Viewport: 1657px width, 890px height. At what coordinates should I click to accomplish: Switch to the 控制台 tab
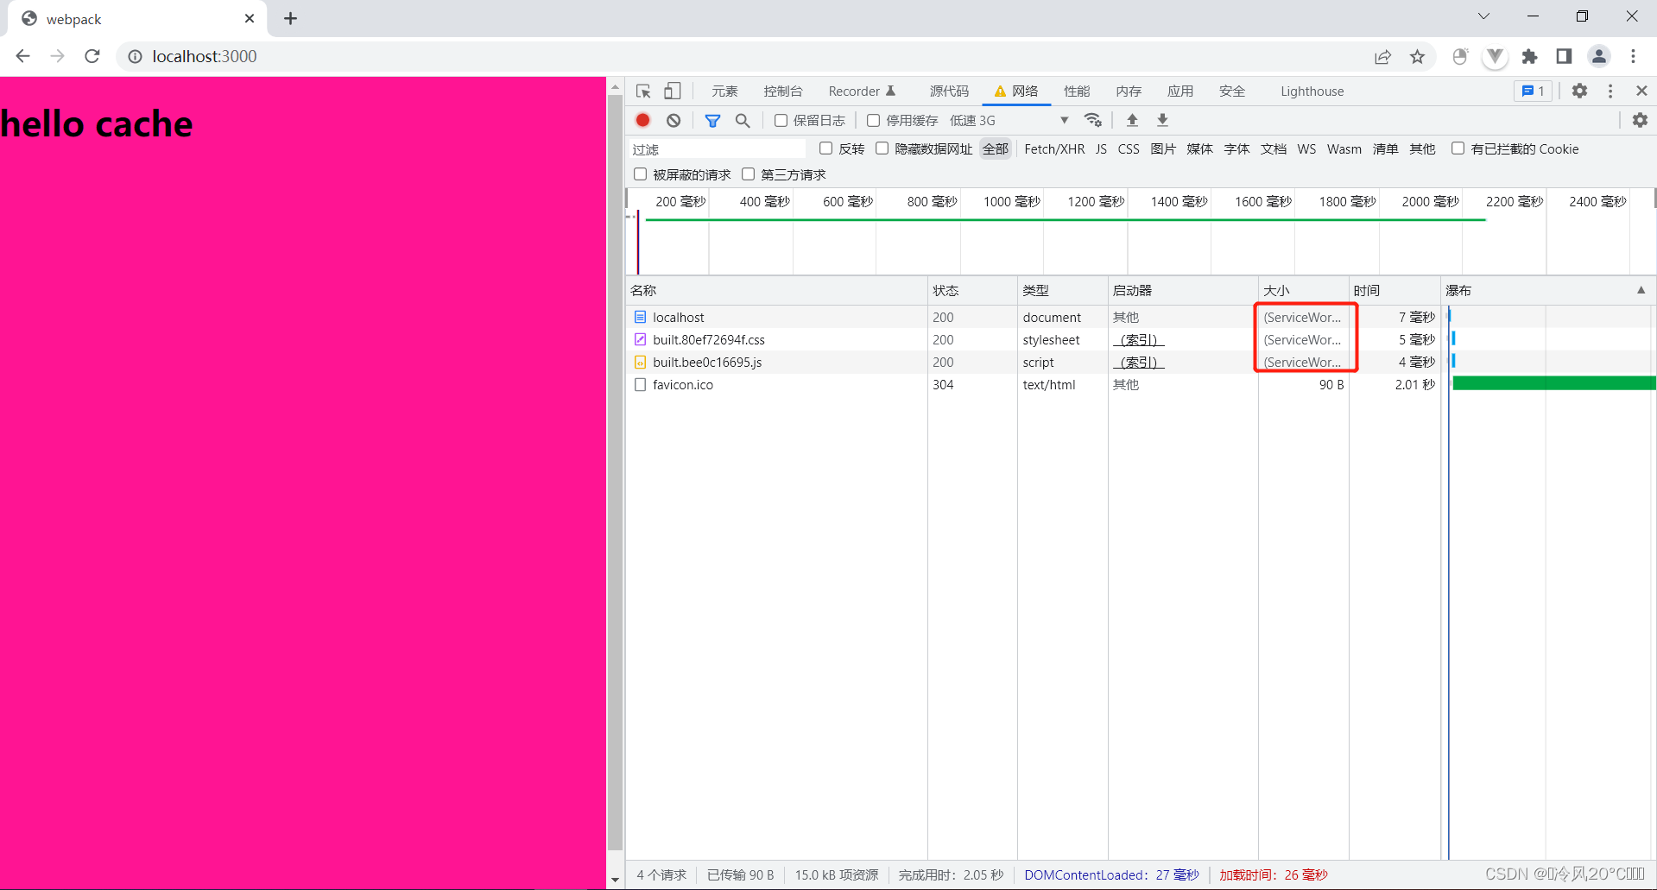click(783, 91)
